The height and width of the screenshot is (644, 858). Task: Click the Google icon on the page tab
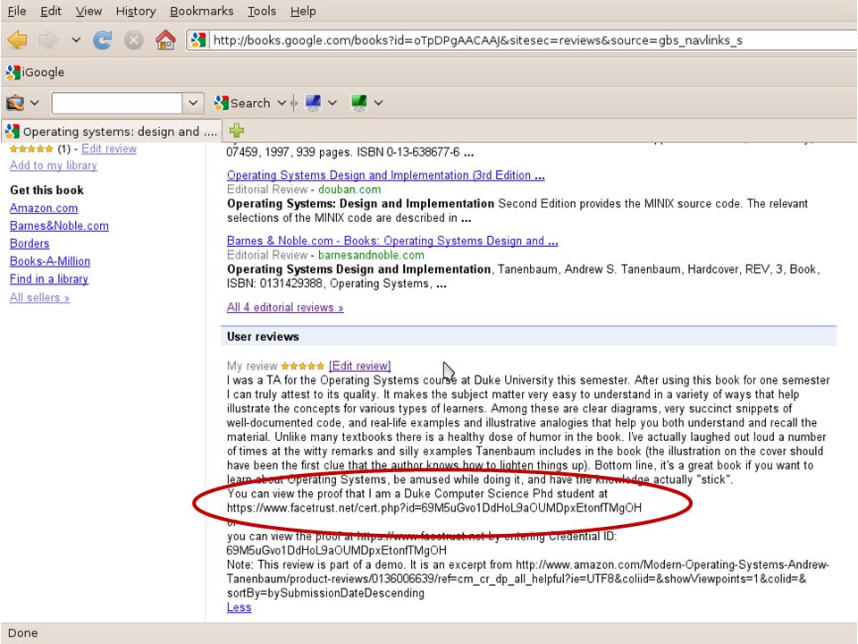tap(12, 131)
